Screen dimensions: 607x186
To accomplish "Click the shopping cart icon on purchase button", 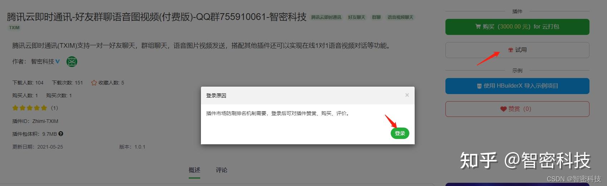I will (x=478, y=26).
